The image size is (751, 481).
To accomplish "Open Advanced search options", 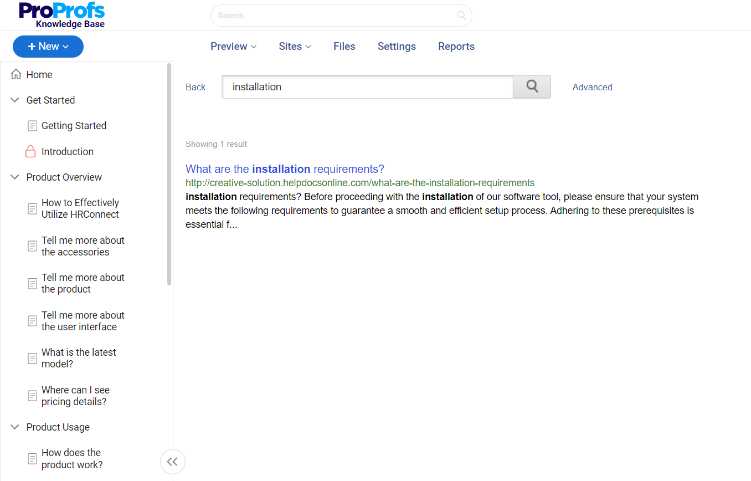I will [592, 87].
